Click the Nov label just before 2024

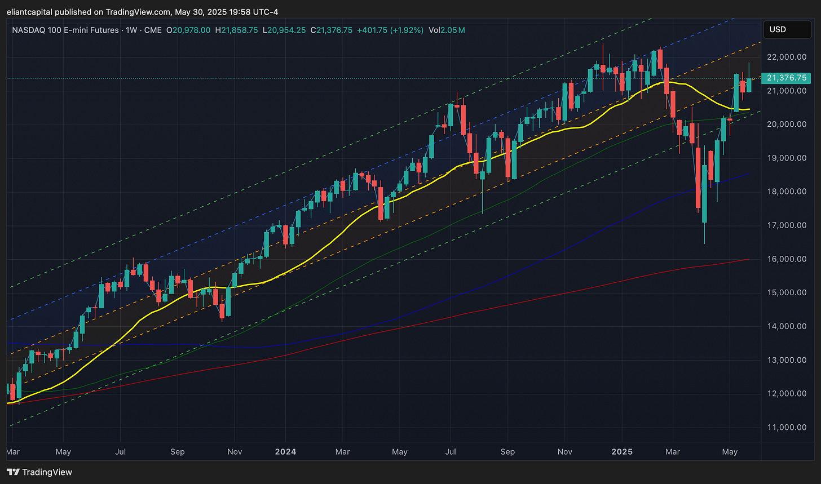235,452
